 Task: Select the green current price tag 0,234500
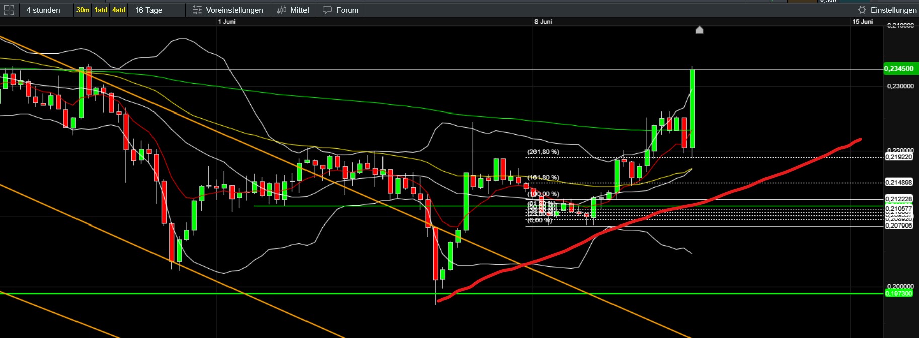(900, 69)
